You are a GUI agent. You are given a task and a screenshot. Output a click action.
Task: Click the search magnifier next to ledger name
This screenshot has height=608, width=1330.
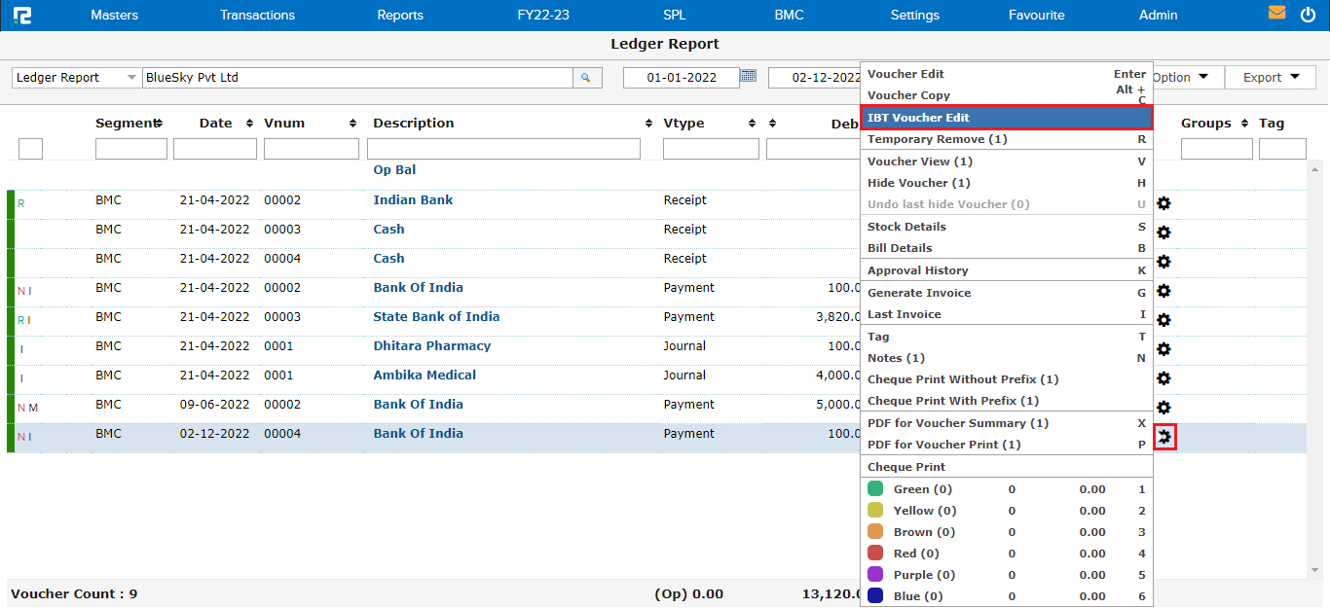(x=586, y=78)
